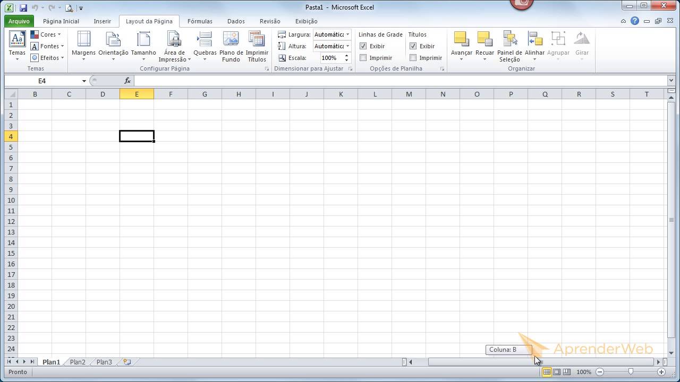Screen dimensions: 680x382
Task: Click the Undo icon in quick access toolbar
Action: point(35,8)
